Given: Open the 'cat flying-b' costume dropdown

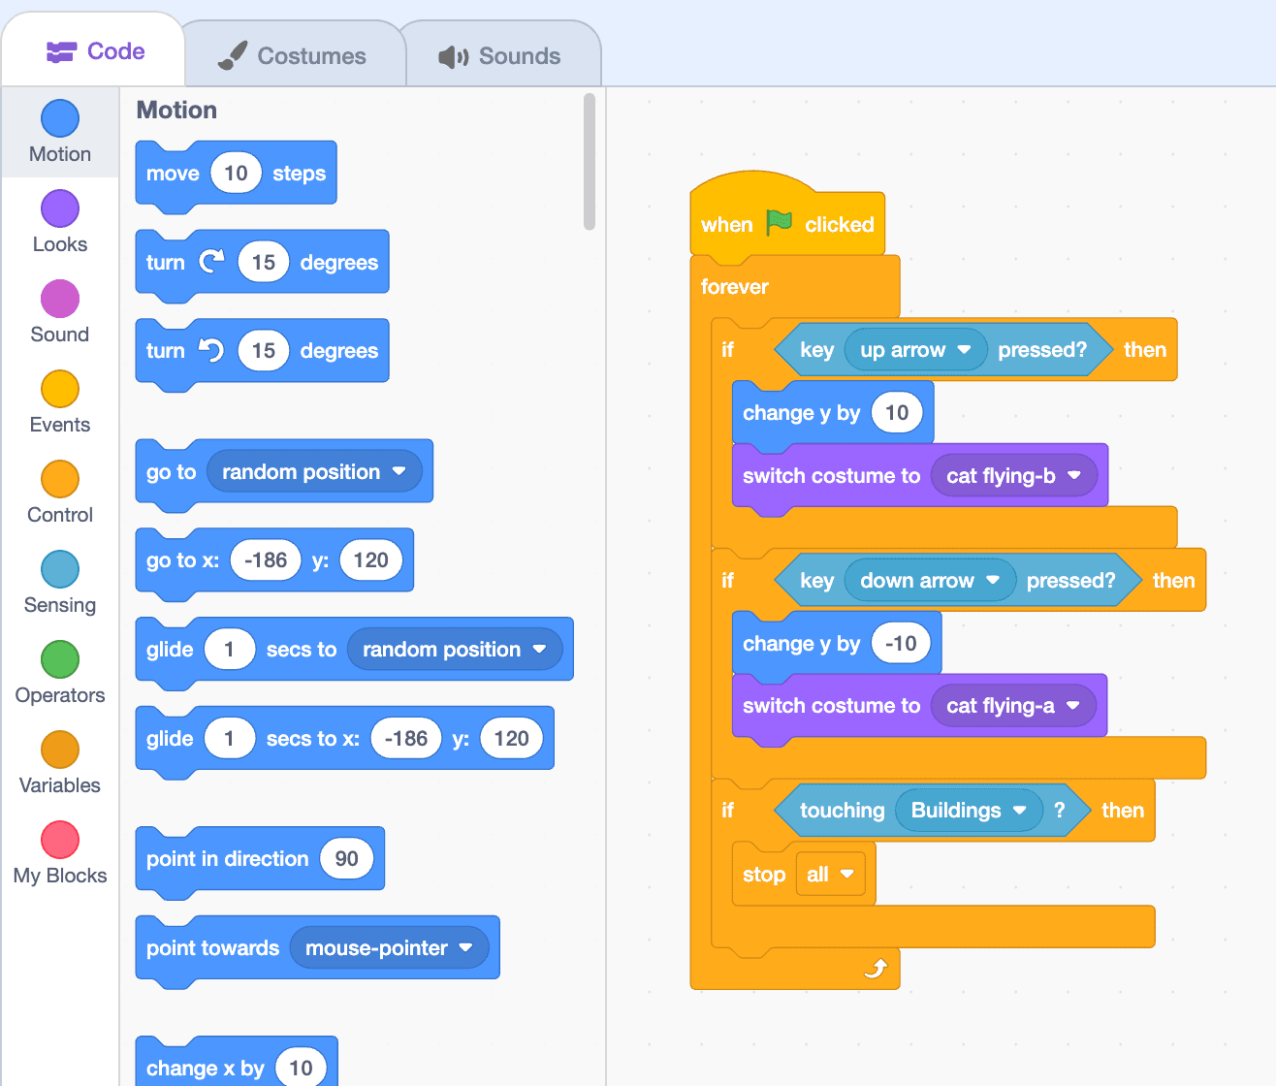Looking at the screenshot, I should (1014, 476).
